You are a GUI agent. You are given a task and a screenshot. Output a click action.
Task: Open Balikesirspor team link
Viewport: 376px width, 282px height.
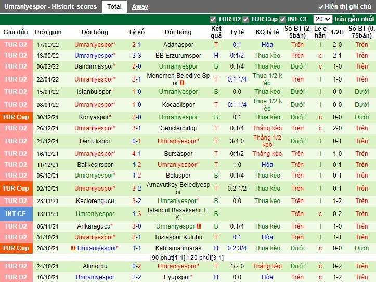(95, 165)
